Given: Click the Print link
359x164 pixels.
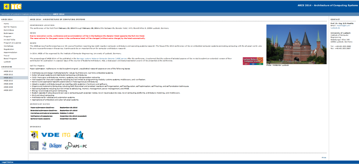Looking at the screenshot, I should 324,158.
